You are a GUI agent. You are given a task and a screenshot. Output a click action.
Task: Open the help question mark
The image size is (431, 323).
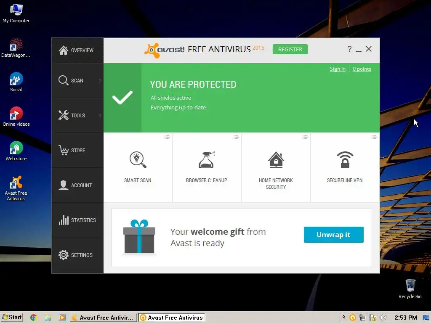pyautogui.click(x=349, y=49)
